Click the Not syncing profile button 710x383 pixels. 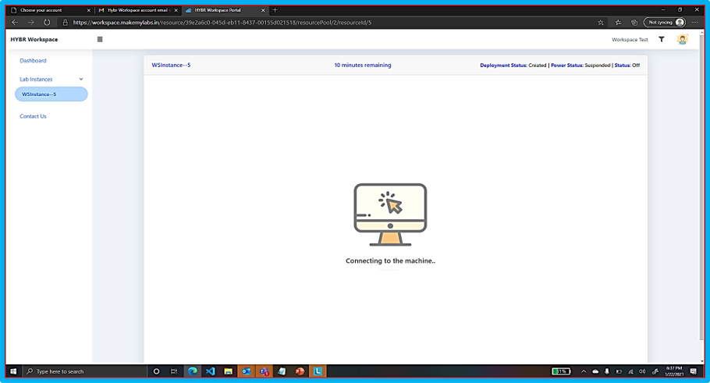(665, 23)
